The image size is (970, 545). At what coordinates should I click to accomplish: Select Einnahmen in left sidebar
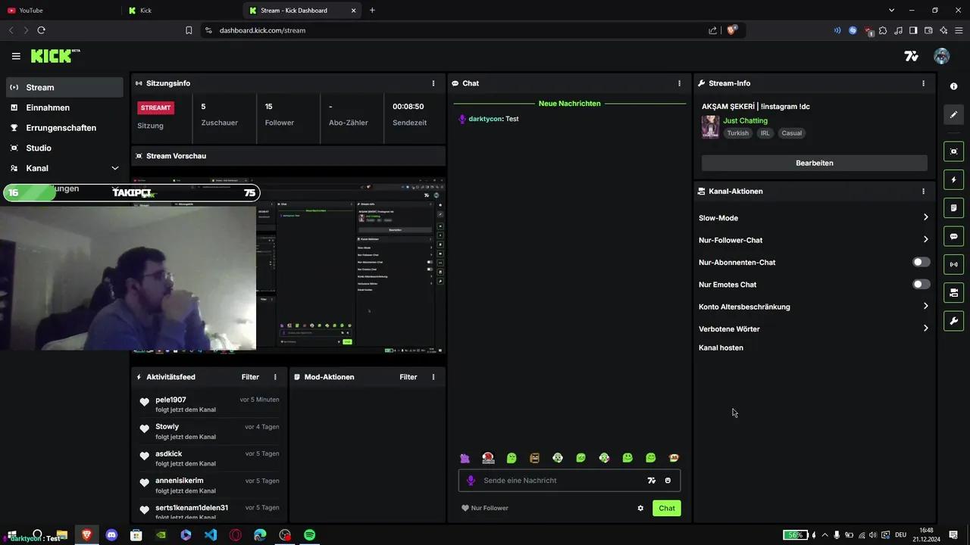[x=64, y=107]
